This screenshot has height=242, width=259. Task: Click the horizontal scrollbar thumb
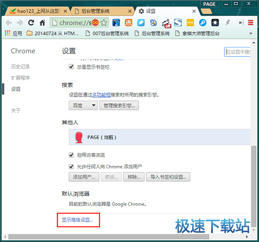click(x=109, y=237)
